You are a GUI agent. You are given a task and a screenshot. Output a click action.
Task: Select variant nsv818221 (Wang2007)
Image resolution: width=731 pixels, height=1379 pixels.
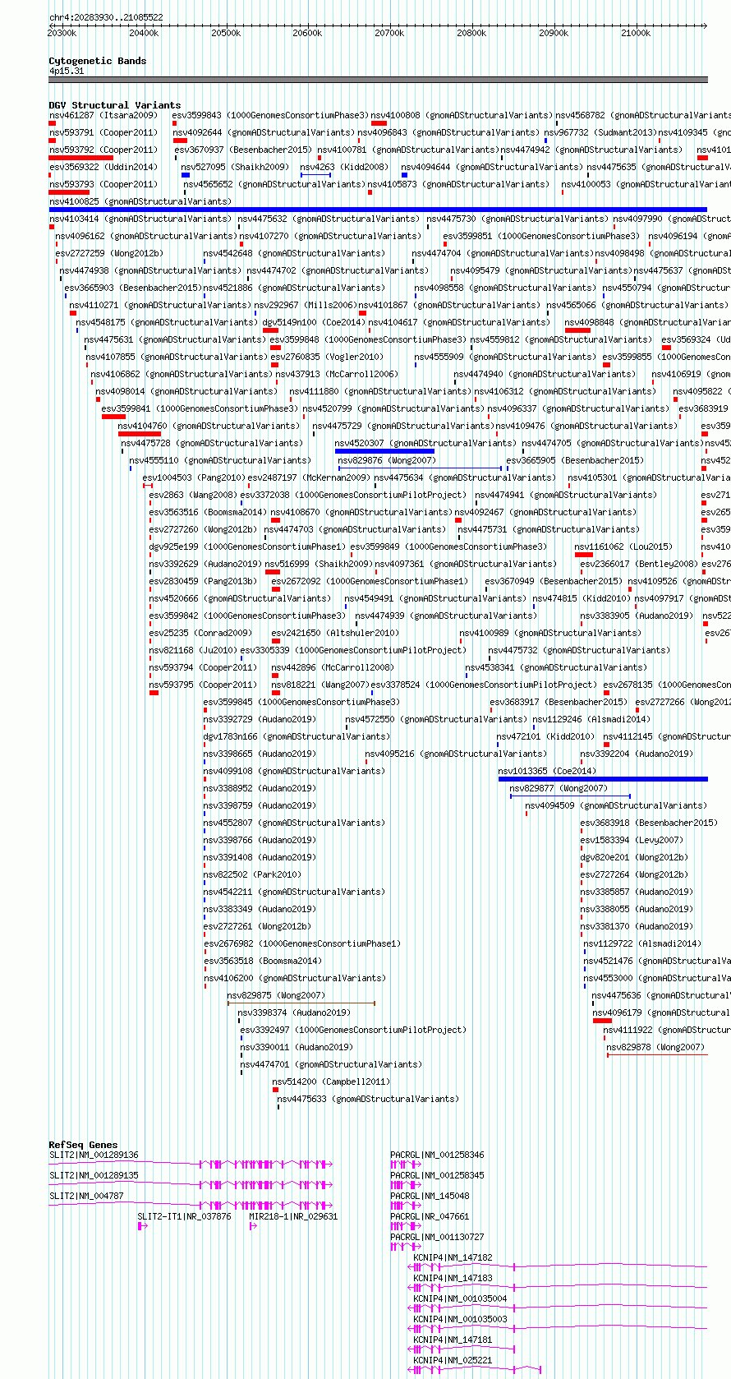320,685
